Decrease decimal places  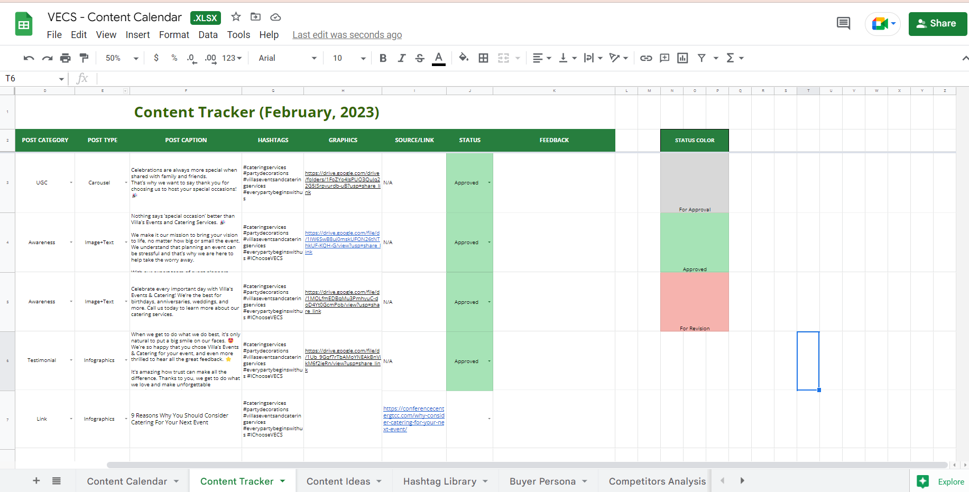tap(192, 58)
